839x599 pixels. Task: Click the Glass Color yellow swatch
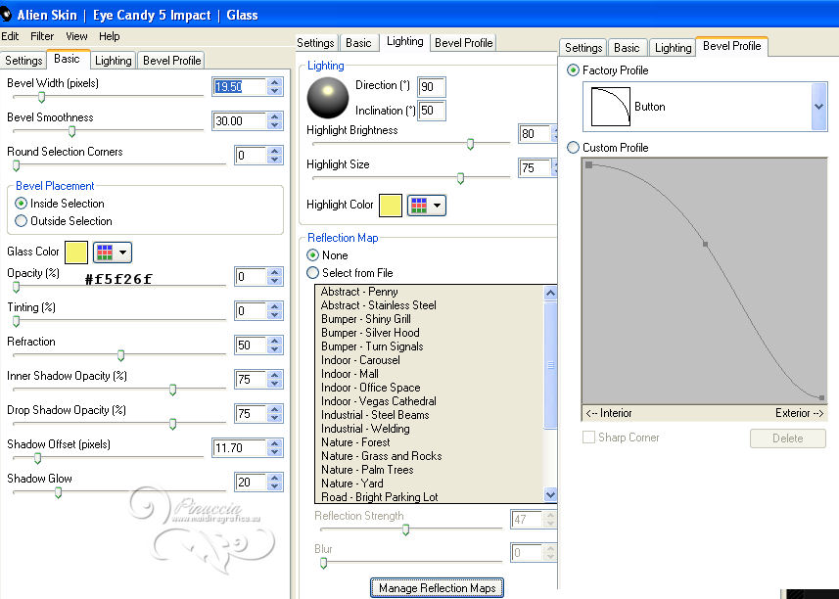(x=76, y=253)
